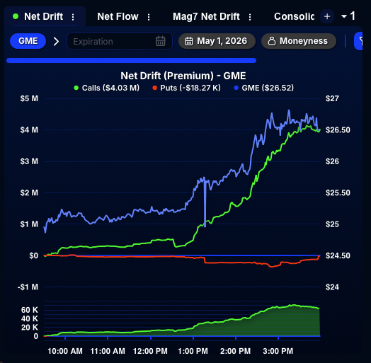371x363 pixels.
Task: Click the blue horizontal progress bar
Action: coord(131,61)
